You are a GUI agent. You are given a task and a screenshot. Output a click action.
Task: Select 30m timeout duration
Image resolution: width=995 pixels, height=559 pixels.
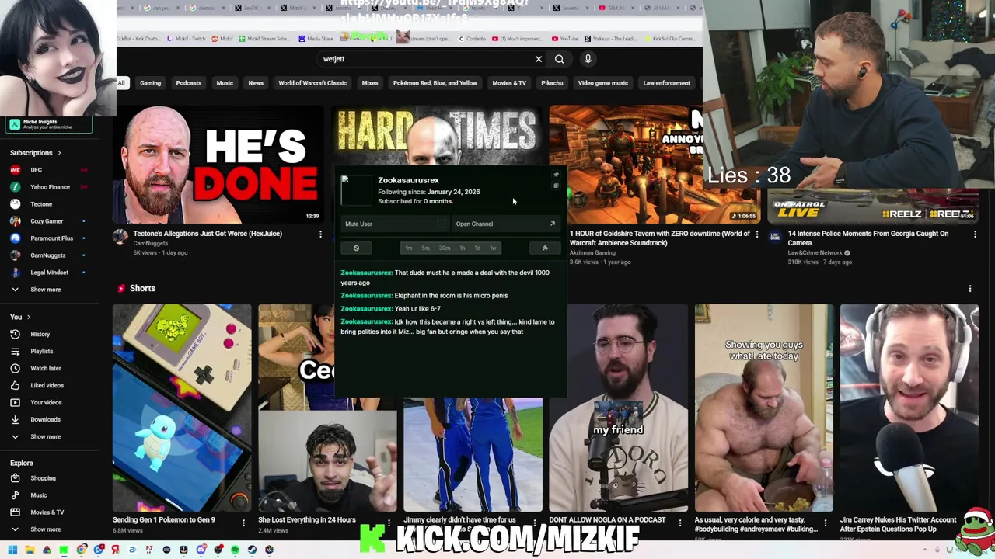(x=444, y=248)
